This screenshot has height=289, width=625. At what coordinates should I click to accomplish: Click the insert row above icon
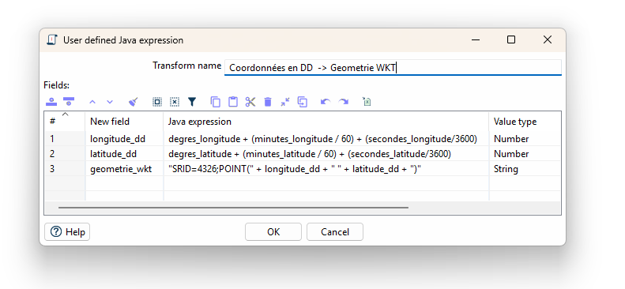point(51,102)
